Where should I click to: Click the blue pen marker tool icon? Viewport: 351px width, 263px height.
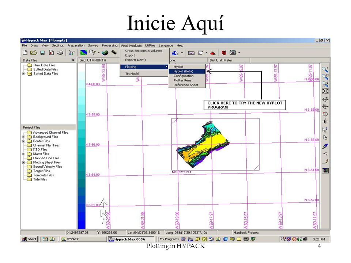pos(325,146)
